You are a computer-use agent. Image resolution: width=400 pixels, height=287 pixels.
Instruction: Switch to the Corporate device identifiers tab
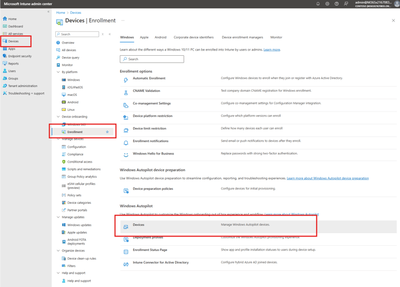click(194, 37)
